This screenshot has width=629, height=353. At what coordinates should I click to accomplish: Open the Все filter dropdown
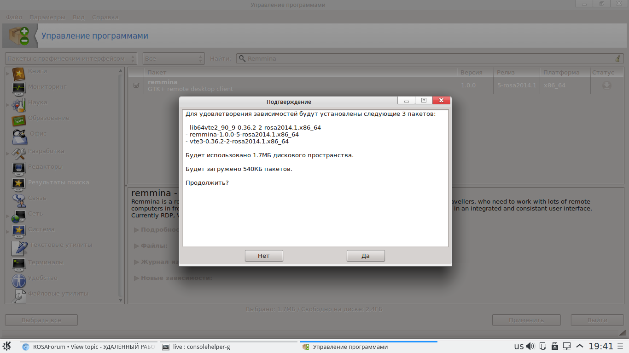pos(174,58)
